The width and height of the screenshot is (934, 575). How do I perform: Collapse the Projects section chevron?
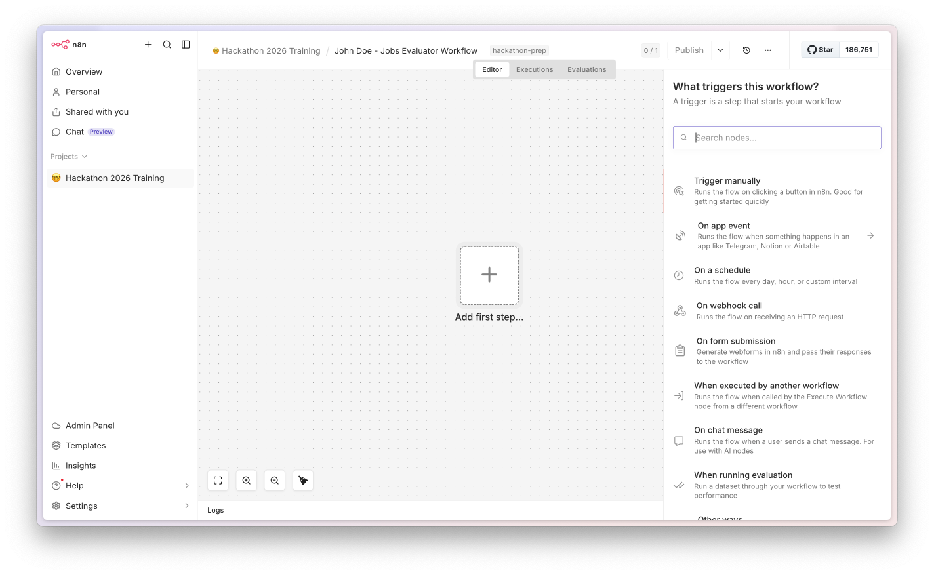[x=85, y=157]
